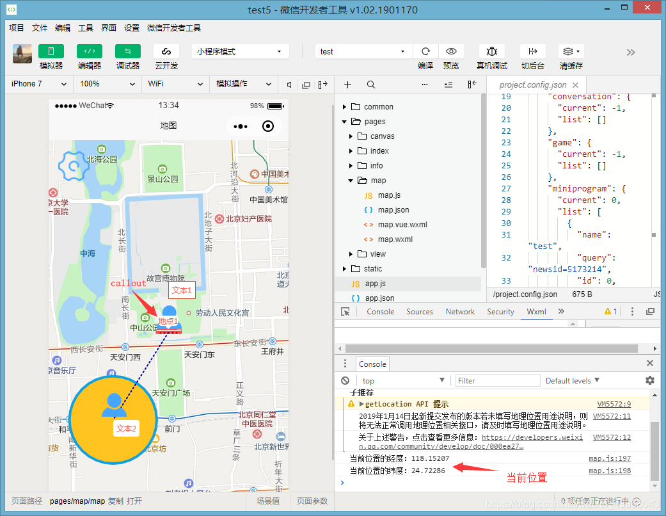This screenshot has height=516, width=666.
Task: Click the file tree search icon
Action: tap(371, 85)
